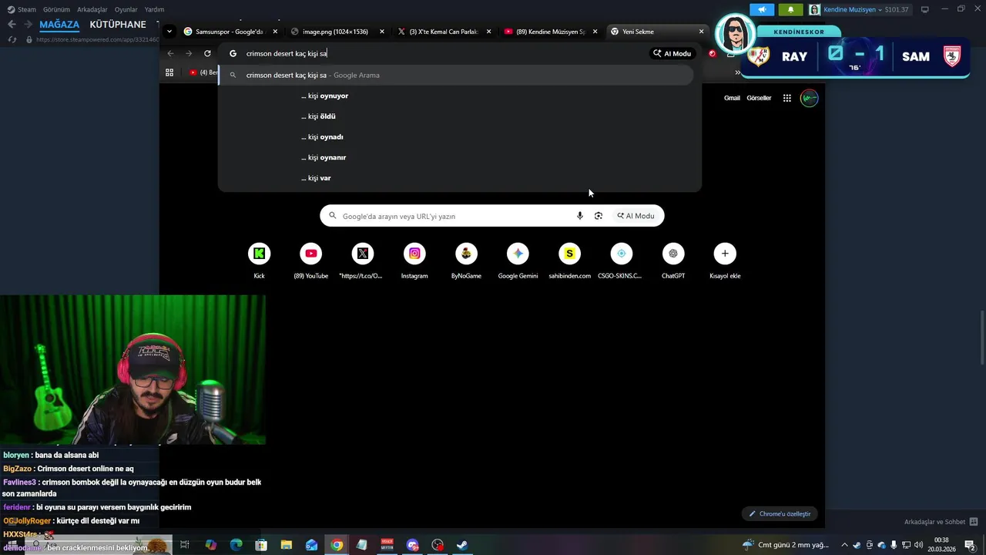This screenshot has width=986, height=555.
Task: Open the Google account profile avatar
Action: pyautogui.click(x=809, y=98)
